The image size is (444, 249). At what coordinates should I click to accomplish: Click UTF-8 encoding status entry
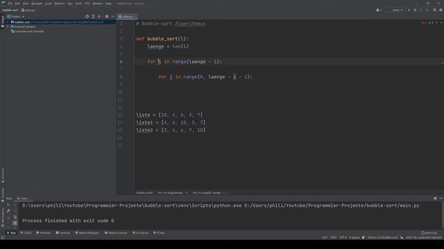point(343,238)
